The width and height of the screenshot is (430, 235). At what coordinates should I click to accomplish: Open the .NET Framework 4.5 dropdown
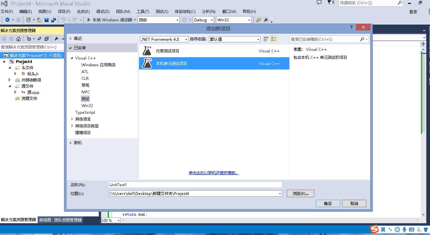pos(164,39)
